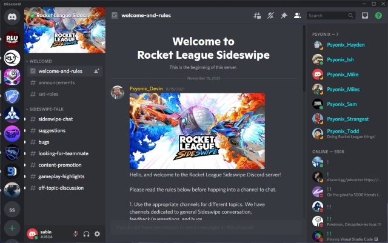Select the Rocket League Sideswipe server icon

point(12,77)
